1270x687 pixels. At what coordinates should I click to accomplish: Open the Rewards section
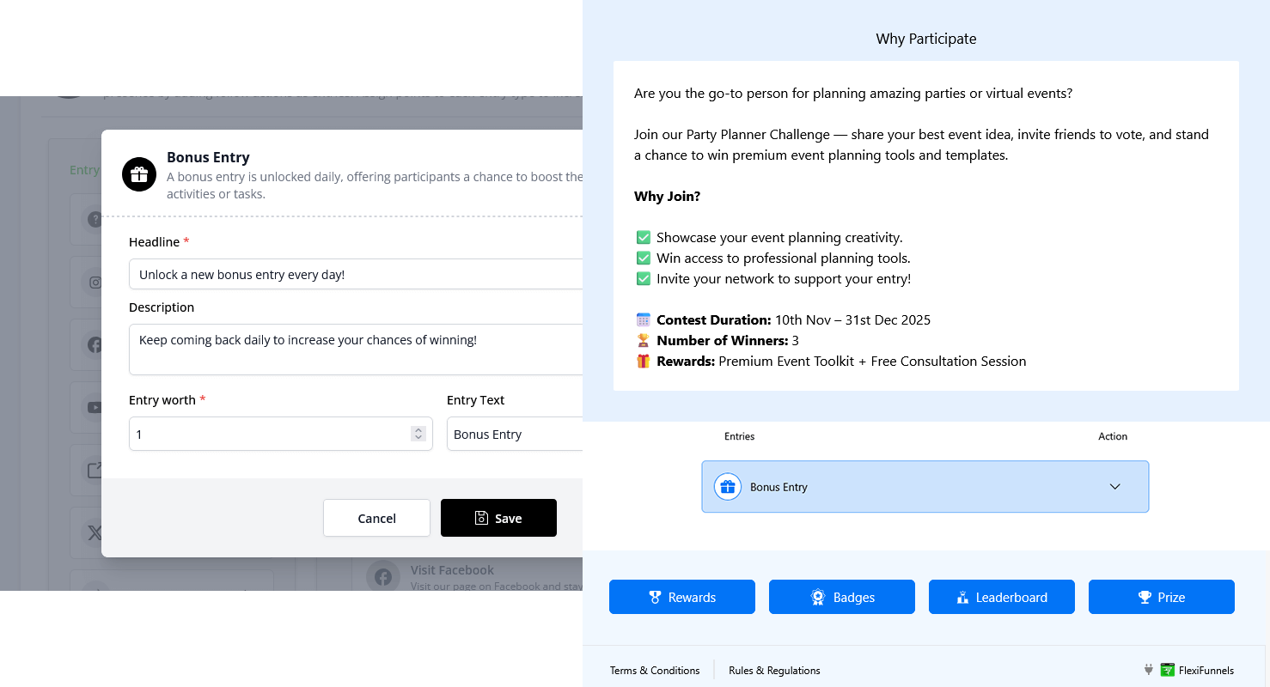click(682, 597)
